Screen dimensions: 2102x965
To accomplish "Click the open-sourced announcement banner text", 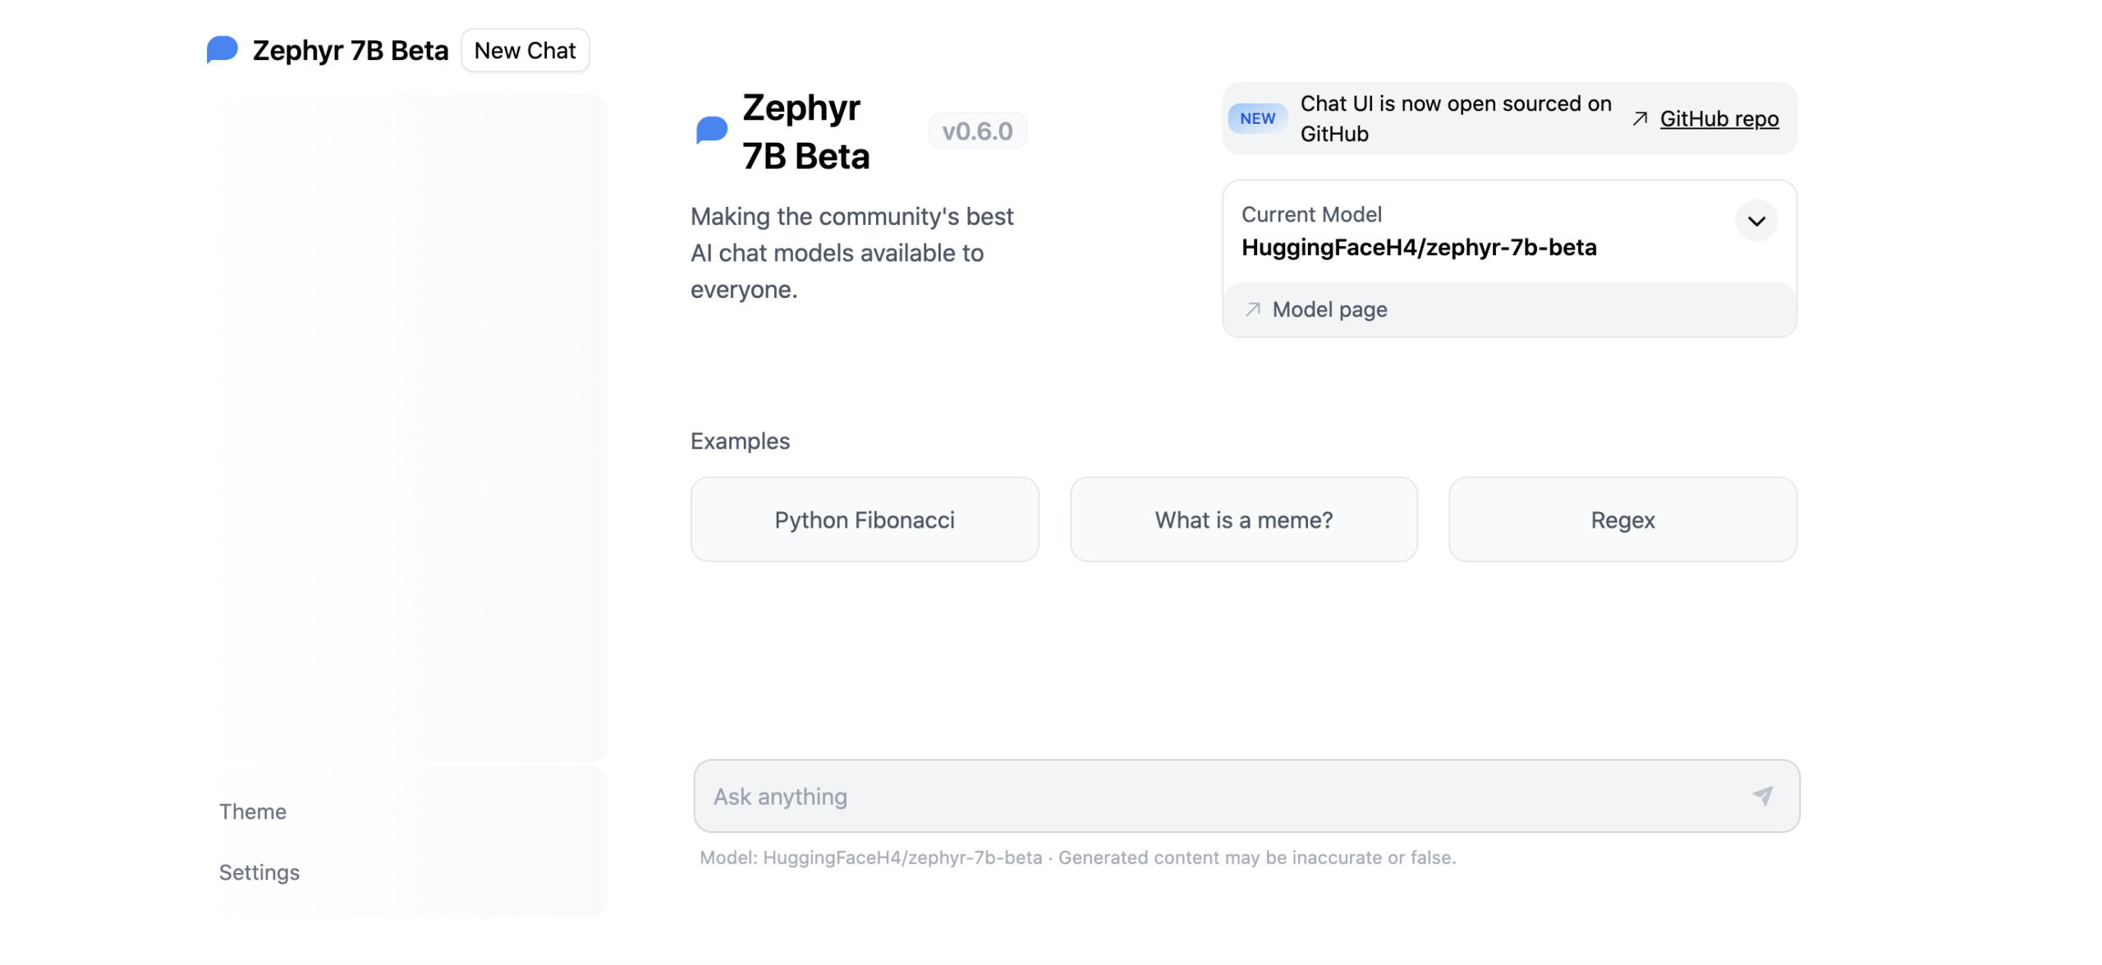I will (x=1455, y=119).
